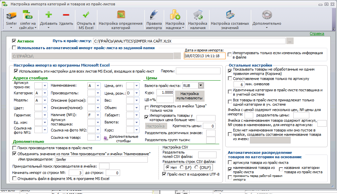Check 'Открывать файл в формате XML'

point(14,179)
